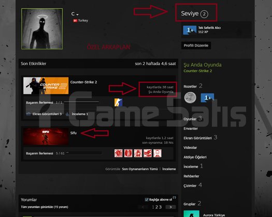
Task: Expand the dropdown arrow next to username C
Action: [x=77, y=14]
